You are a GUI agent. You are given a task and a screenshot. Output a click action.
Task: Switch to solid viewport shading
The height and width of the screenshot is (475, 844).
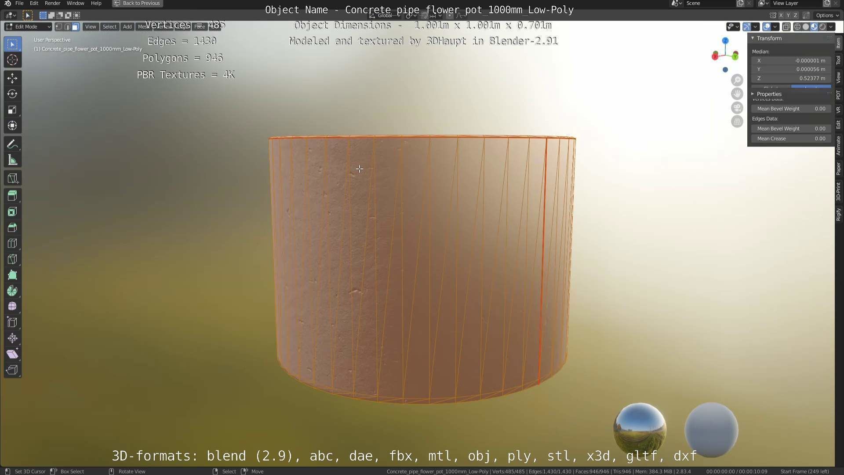(805, 27)
